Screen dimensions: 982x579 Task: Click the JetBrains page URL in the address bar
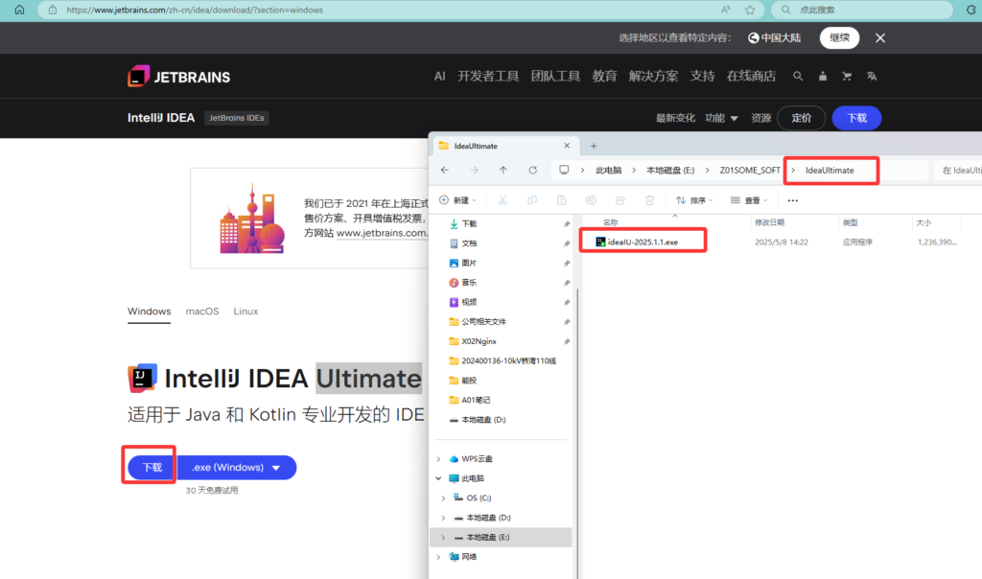(x=195, y=10)
